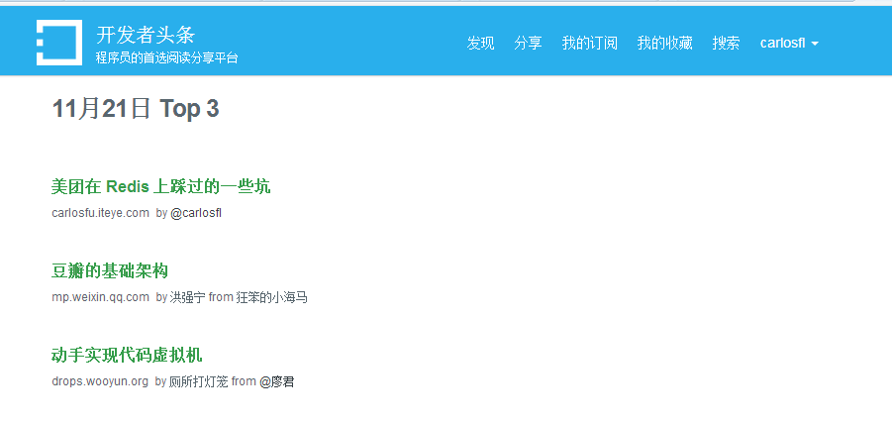Viewport: 892px width, 423px height.
Task: Open the 发现 menu item
Action: tap(481, 44)
